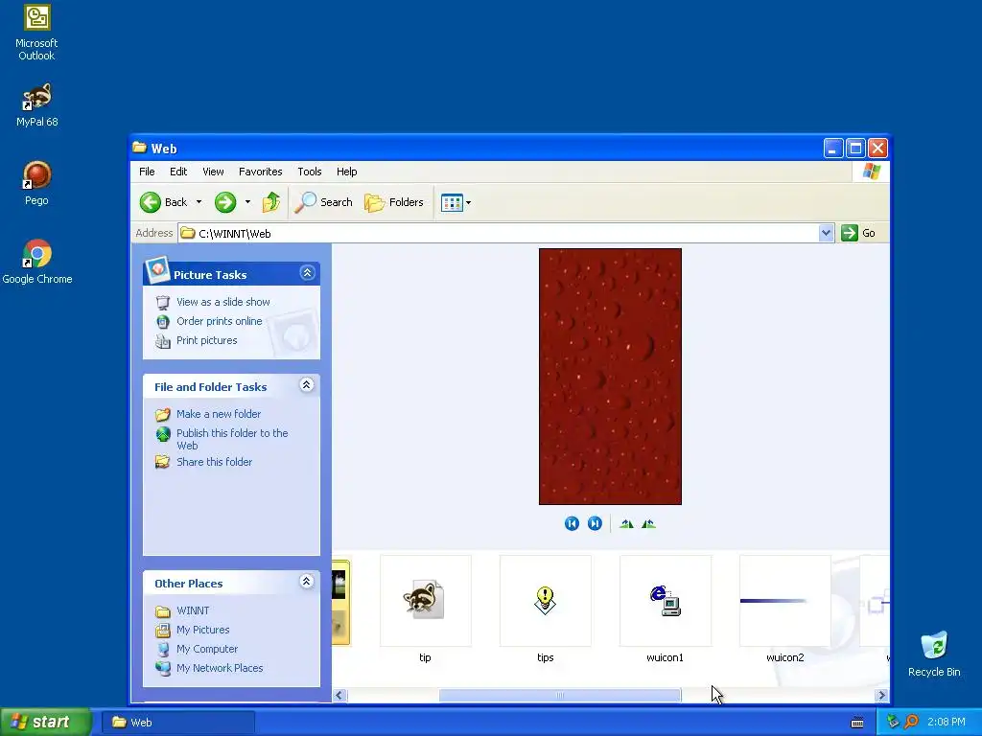Click the green Forward arrow button

click(x=225, y=202)
